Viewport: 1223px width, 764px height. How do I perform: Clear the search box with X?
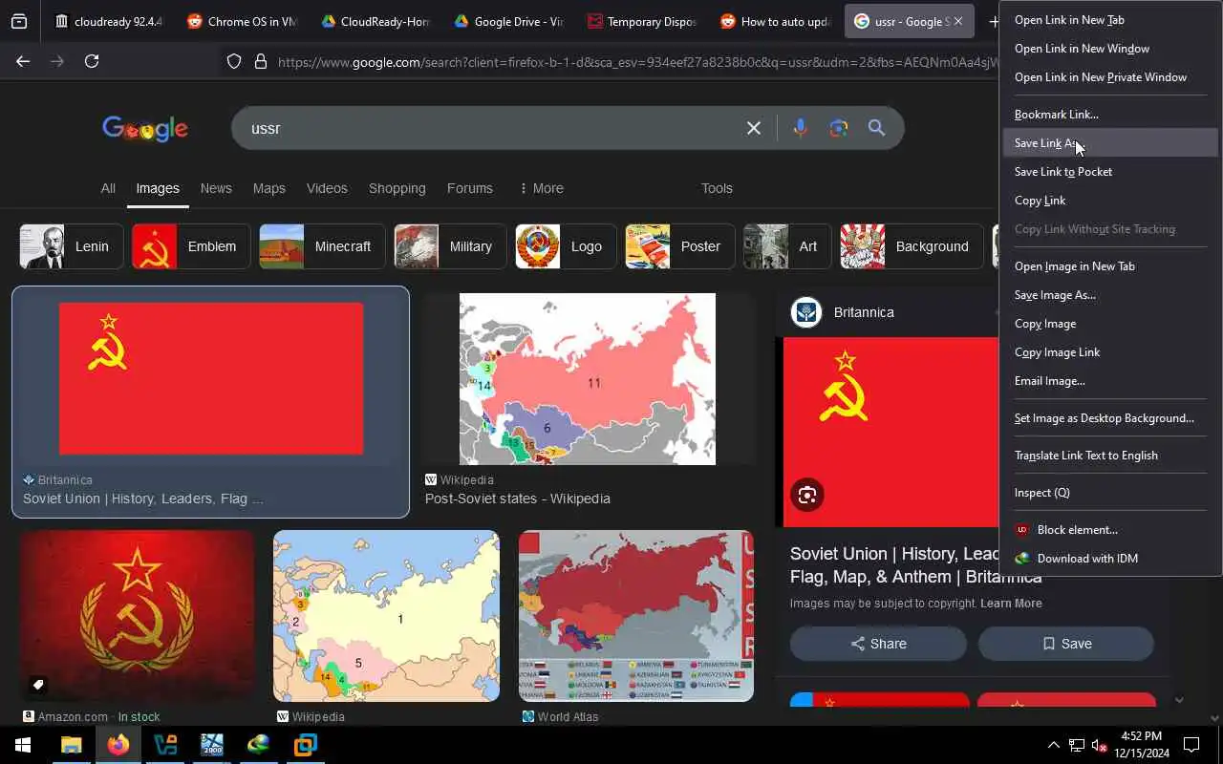[x=754, y=128]
